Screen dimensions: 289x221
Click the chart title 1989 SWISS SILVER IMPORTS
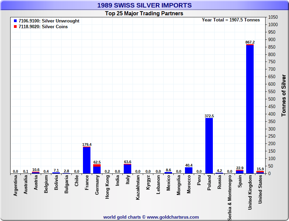144,5
